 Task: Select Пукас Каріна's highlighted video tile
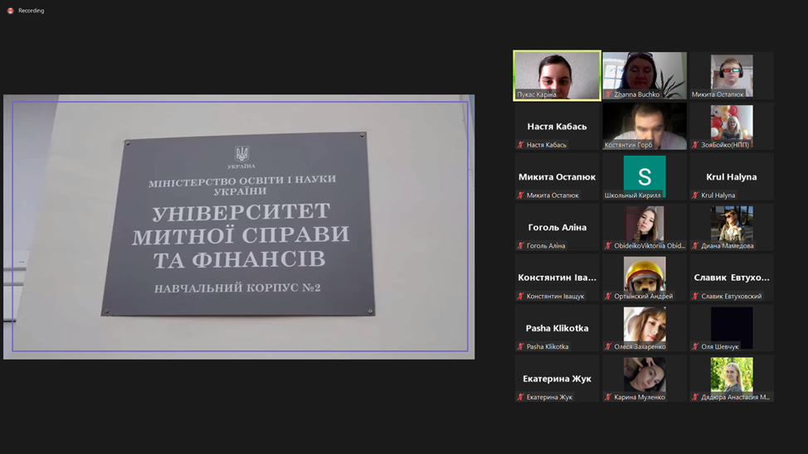(557, 75)
